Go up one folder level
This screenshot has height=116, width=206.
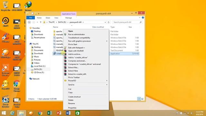point(41,22)
